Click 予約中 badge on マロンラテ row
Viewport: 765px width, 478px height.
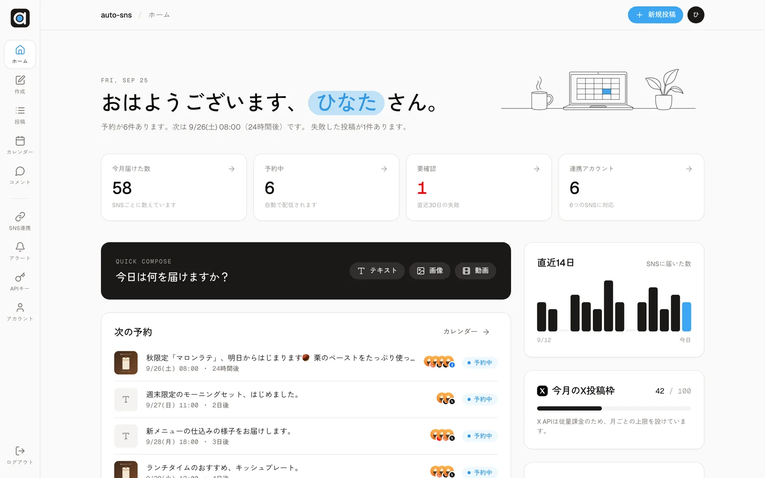point(480,363)
